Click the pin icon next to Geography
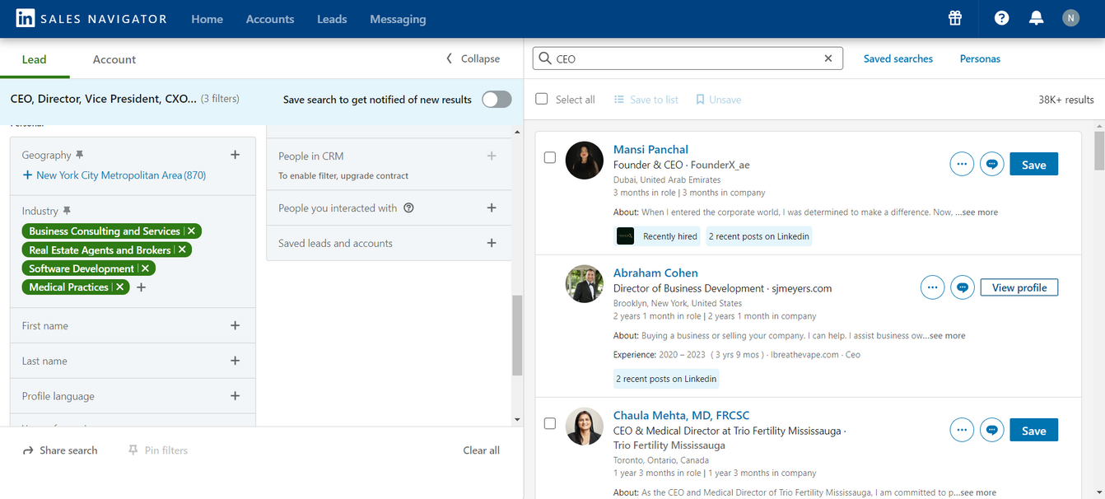1105x499 pixels. coord(80,155)
